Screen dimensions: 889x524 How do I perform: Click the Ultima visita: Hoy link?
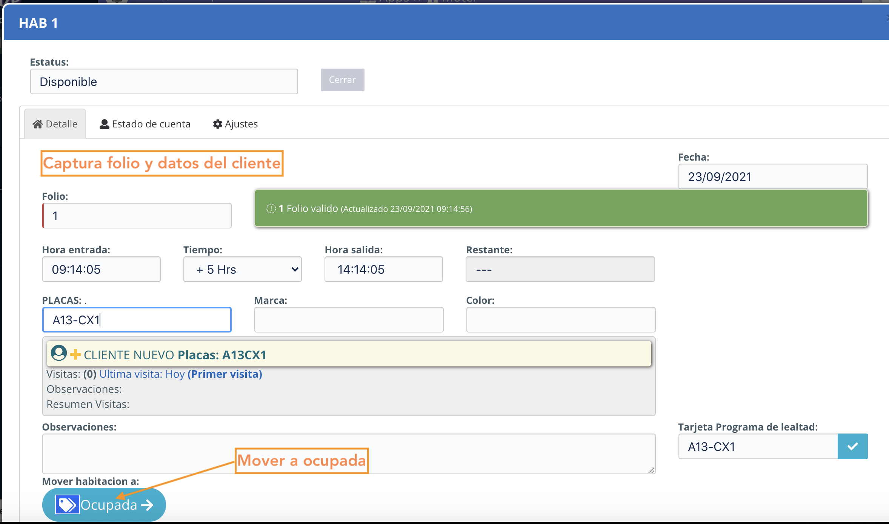coord(142,374)
